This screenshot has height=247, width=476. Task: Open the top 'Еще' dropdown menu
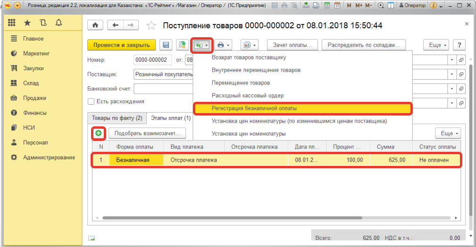coord(438,45)
